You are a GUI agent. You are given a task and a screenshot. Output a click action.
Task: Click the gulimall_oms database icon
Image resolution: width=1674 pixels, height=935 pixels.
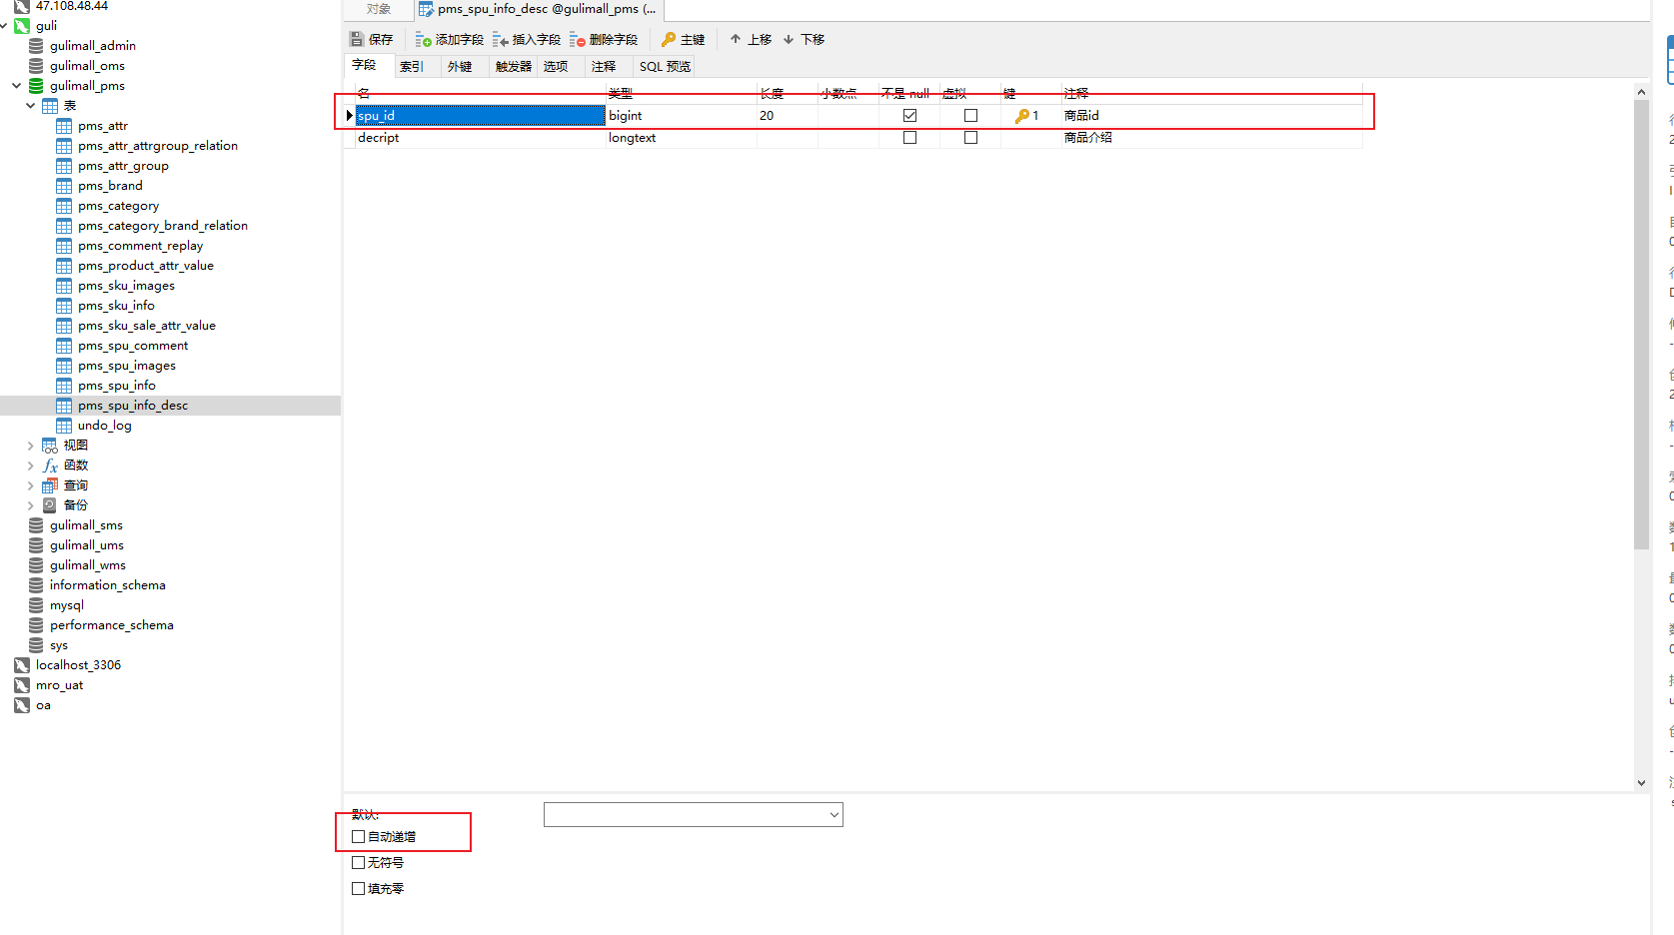36,66
